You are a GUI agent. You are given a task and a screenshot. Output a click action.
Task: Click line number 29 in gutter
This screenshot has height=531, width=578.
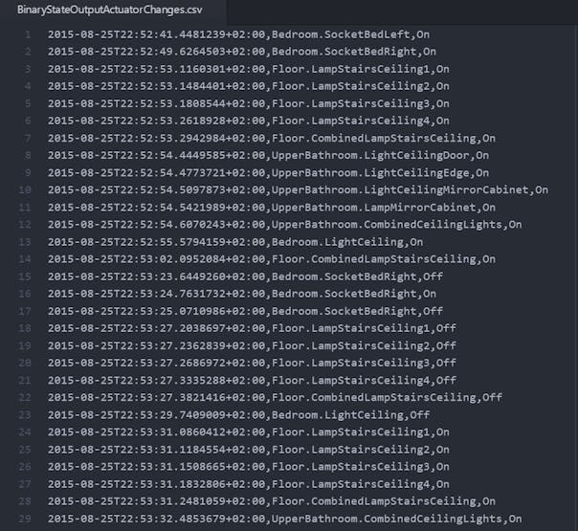tap(26, 518)
